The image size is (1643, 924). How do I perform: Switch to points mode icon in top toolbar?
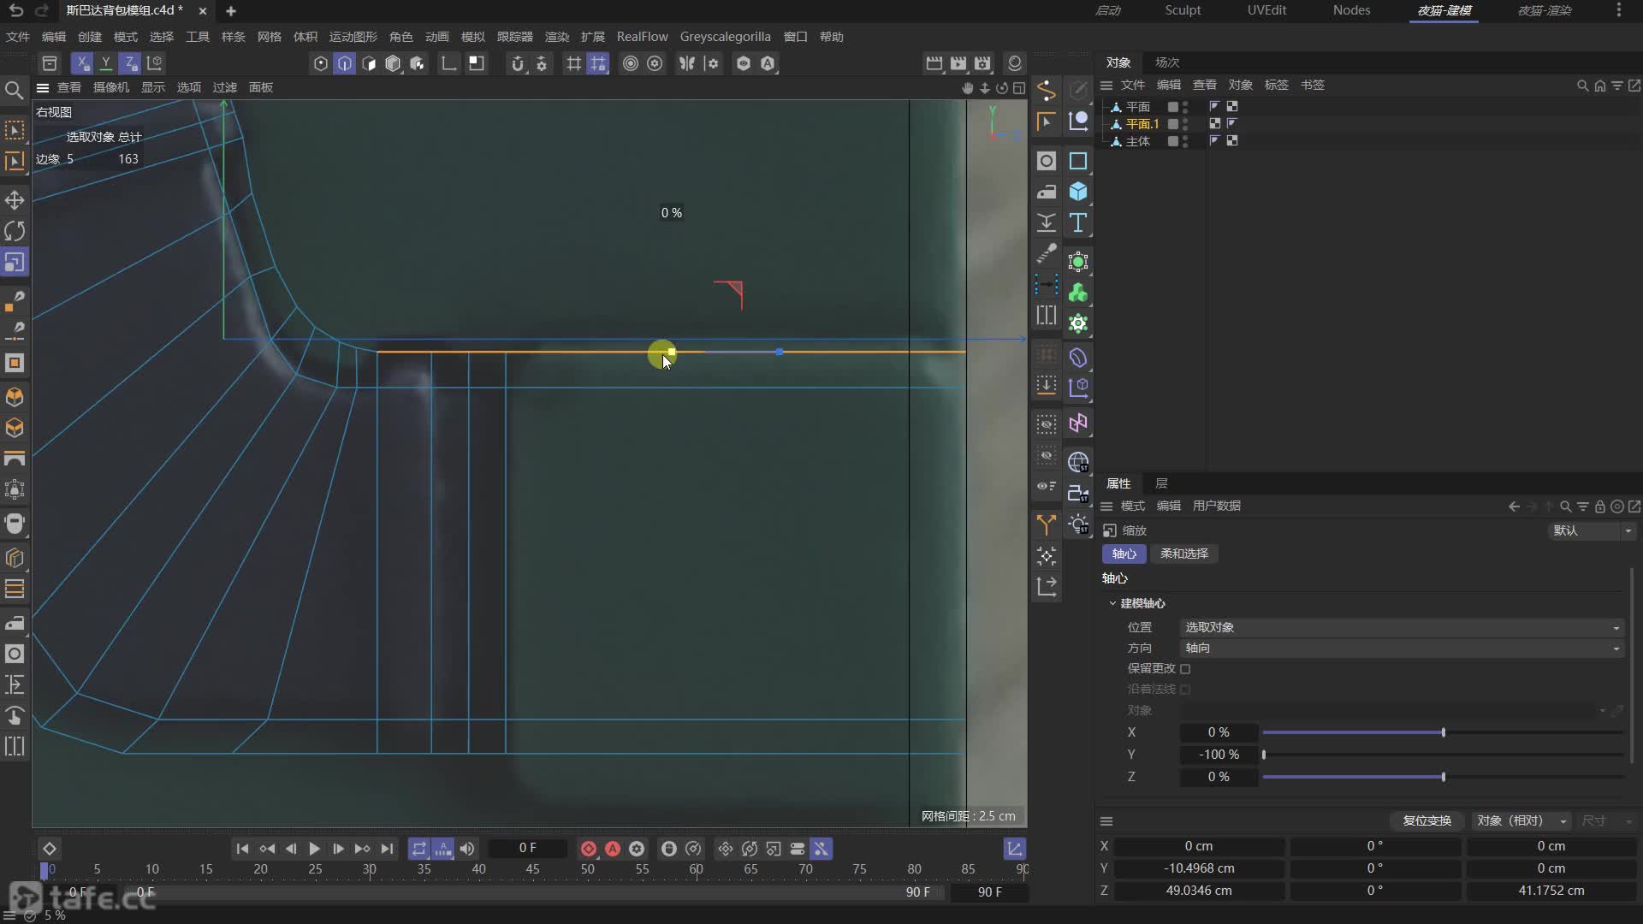click(x=321, y=63)
